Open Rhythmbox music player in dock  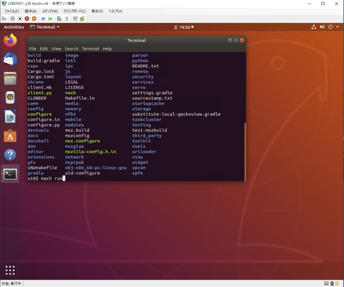pos(10,98)
